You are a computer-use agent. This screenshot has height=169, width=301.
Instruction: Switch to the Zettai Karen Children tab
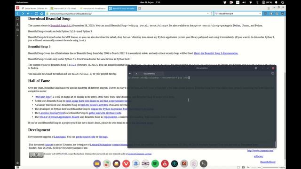[34, 8]
